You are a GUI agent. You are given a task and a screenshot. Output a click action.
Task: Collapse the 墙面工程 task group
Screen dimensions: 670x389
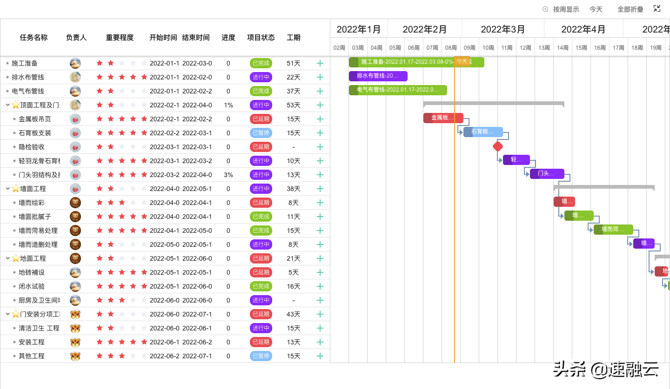coord(8,189)
